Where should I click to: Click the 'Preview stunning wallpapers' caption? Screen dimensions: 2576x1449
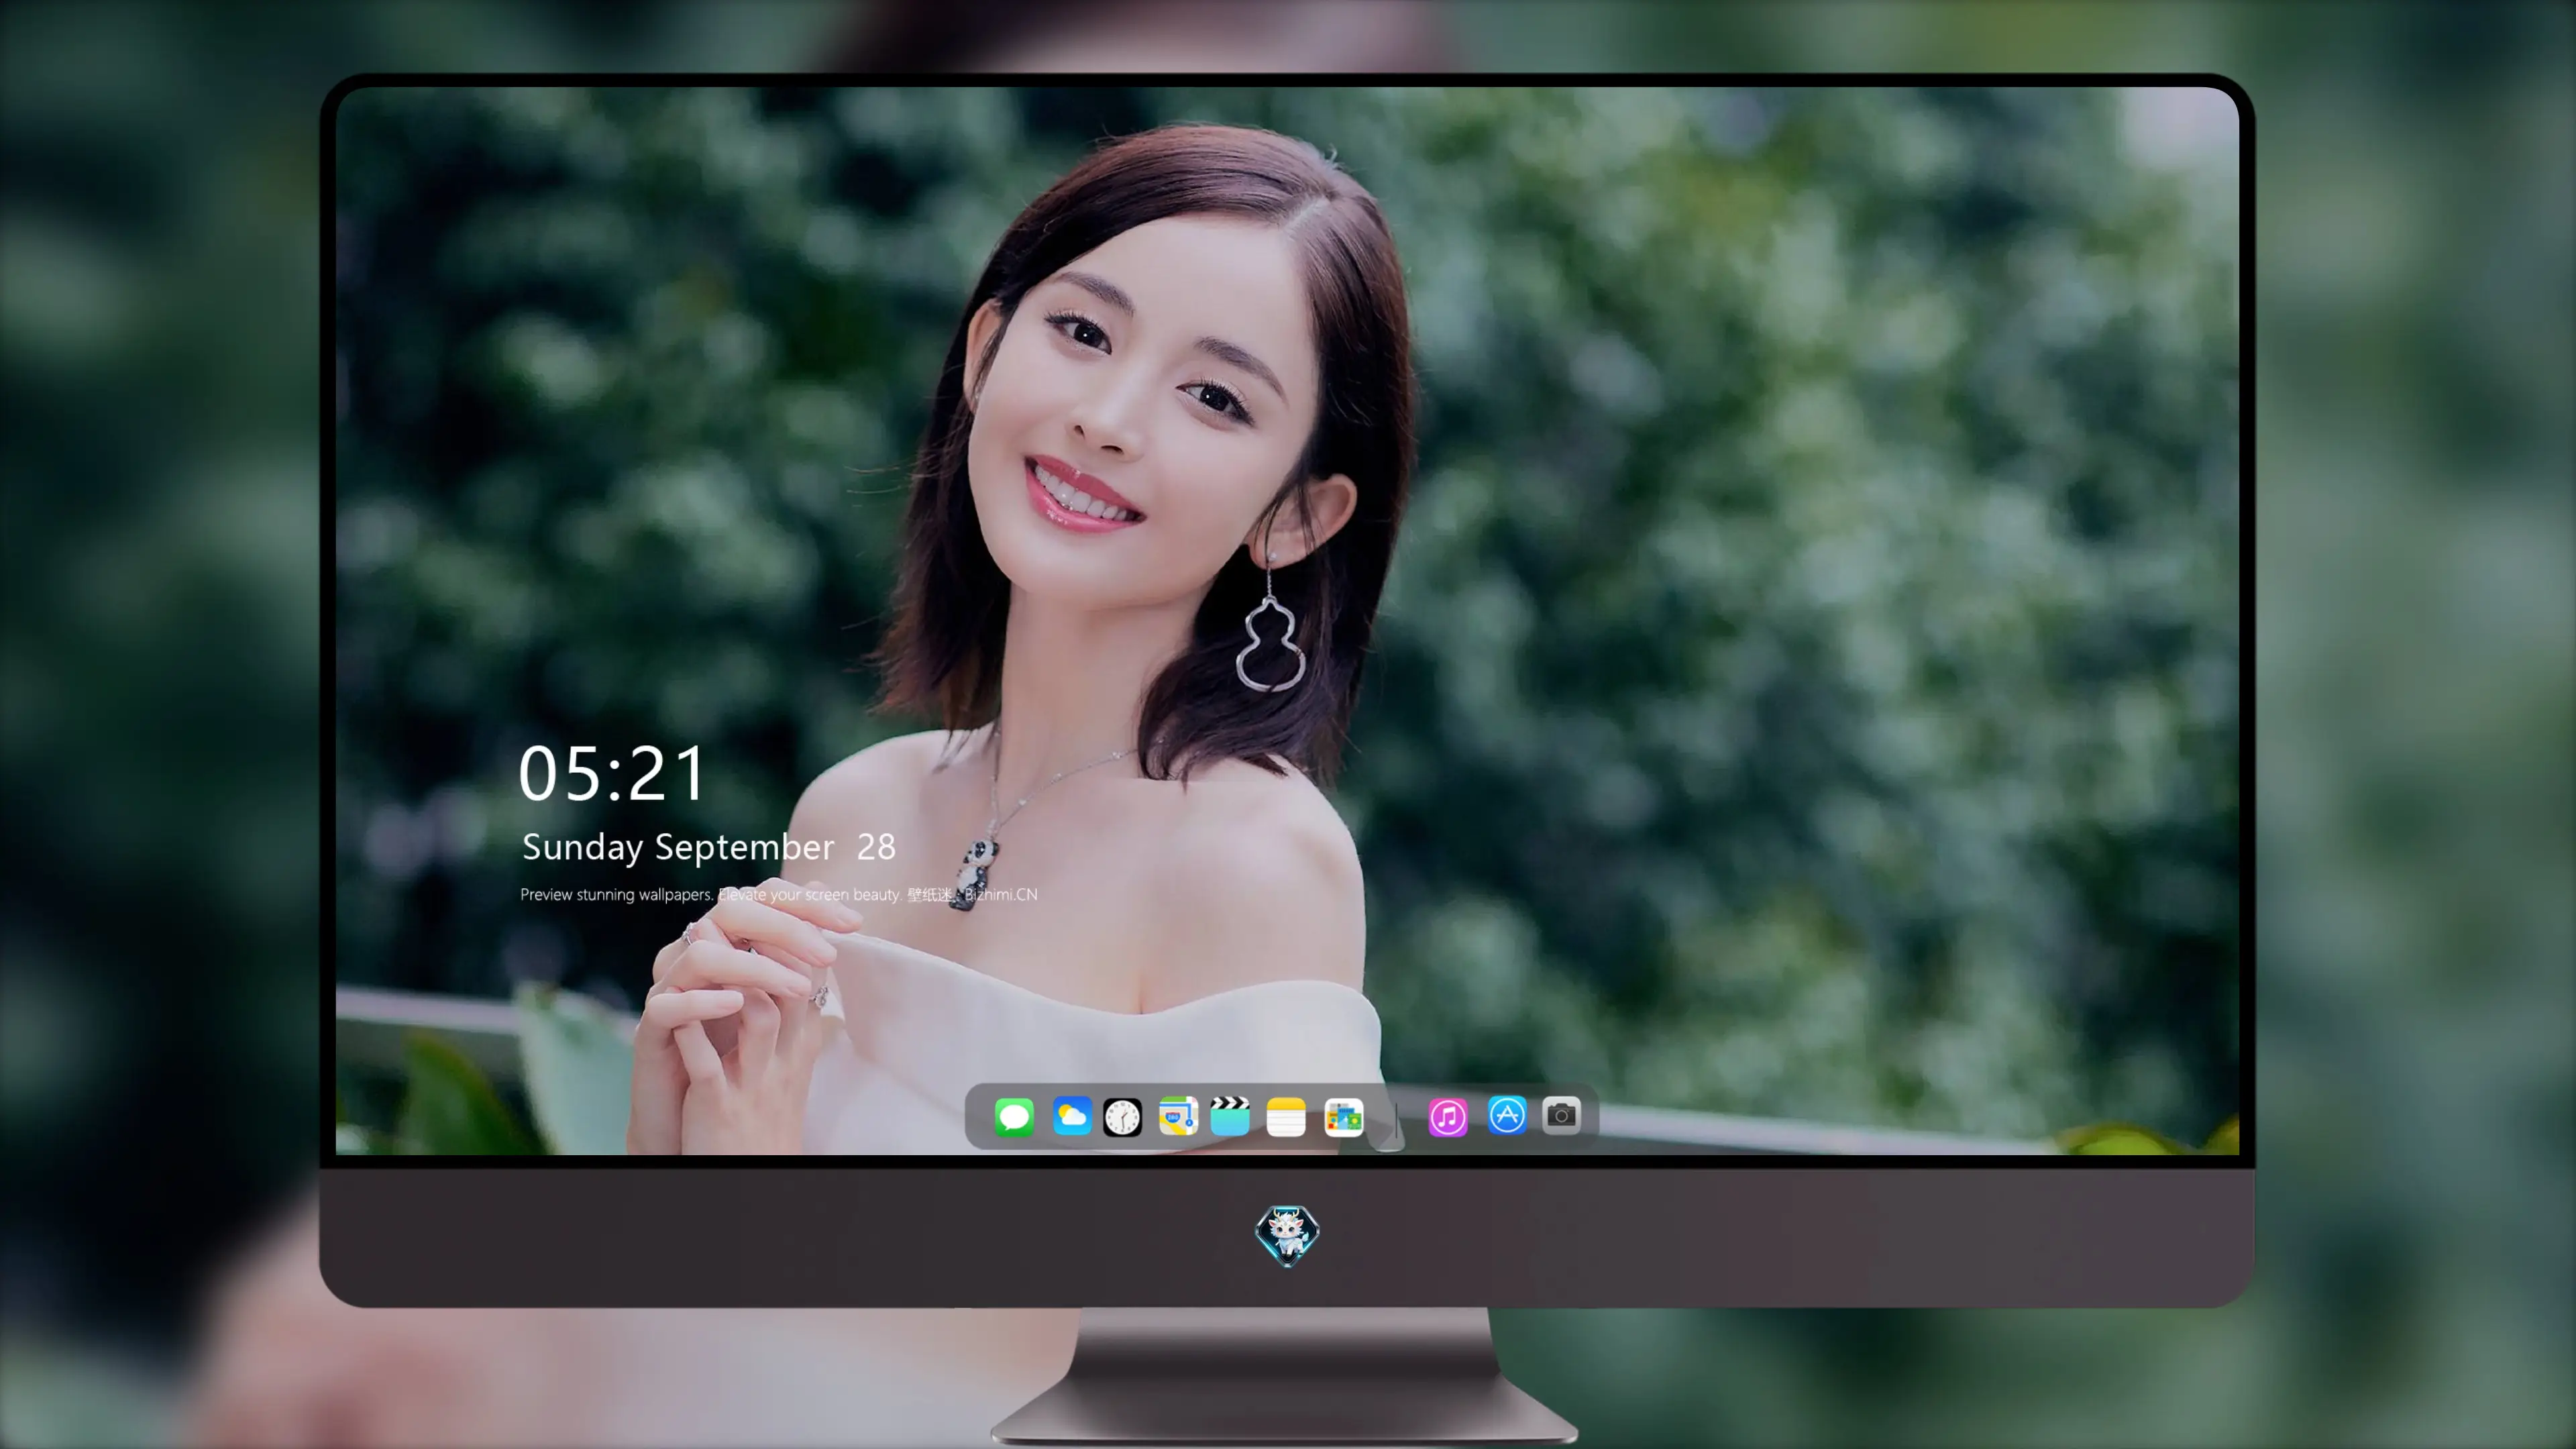click(x=778, y=895)
